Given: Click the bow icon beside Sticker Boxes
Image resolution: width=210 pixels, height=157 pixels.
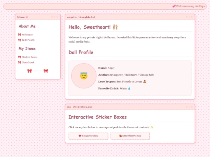Looking at the screenshot, I should (x=19, y=57).
